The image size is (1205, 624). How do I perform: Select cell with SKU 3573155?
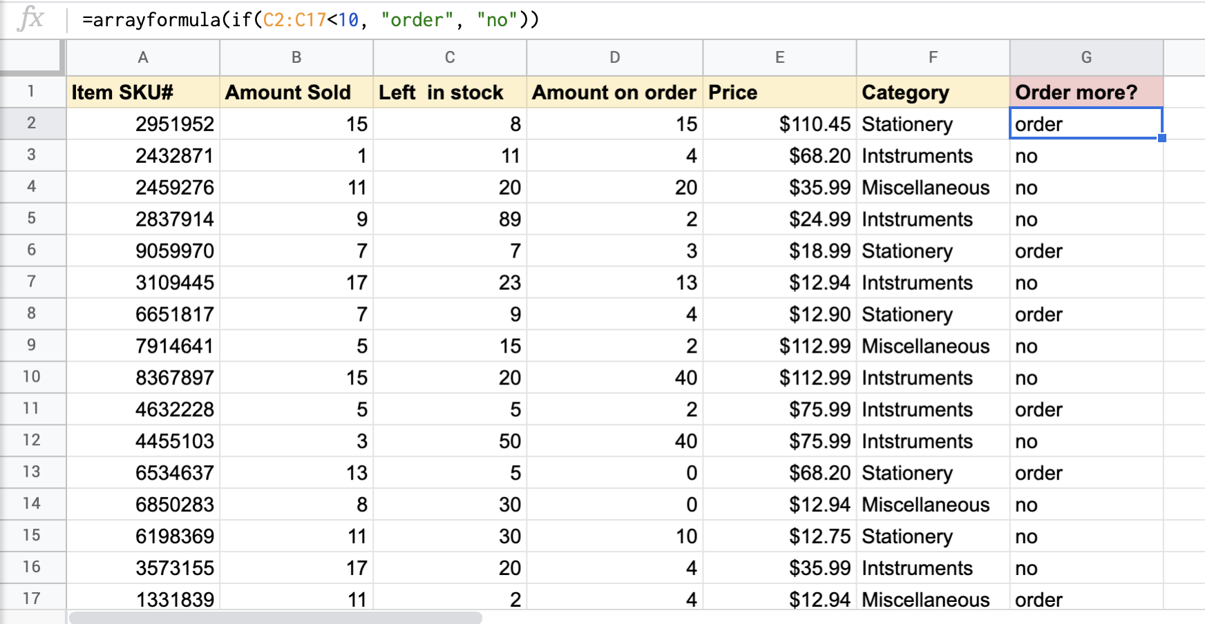click(143, 568)
